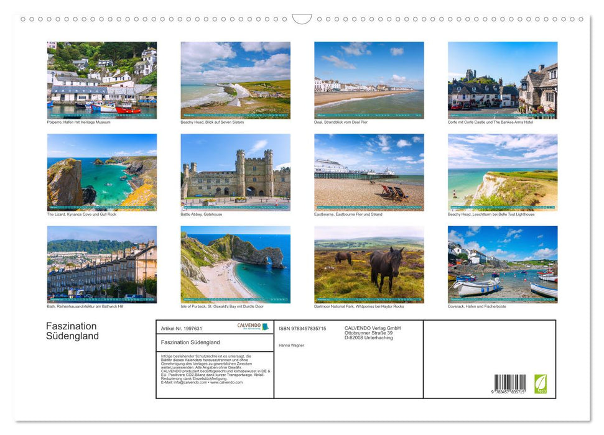Select the Corfe Castle hotel image

503,80
